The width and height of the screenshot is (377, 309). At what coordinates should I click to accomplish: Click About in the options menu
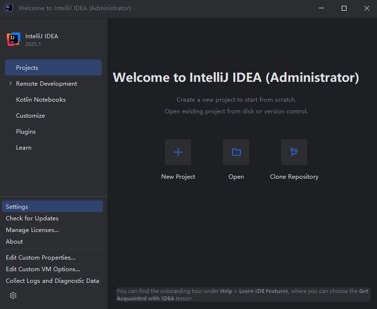[15, 242]
